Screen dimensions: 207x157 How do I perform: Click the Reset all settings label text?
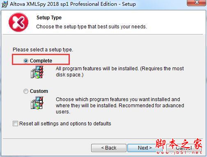point(65,124)
